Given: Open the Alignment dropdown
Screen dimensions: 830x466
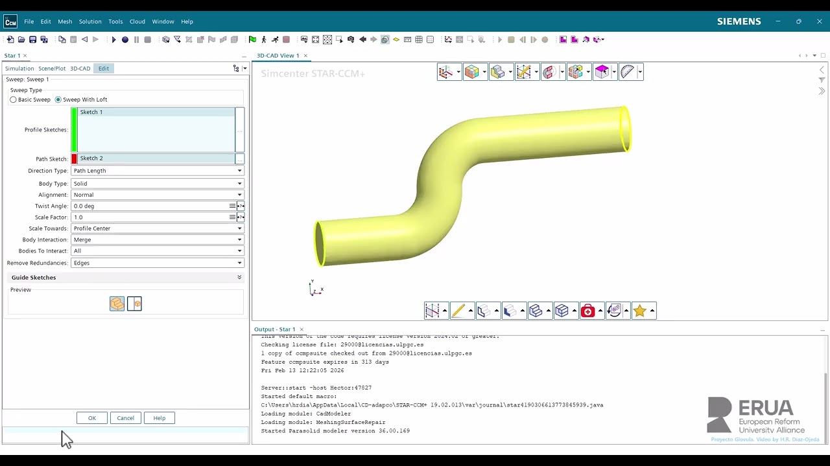Looking at the screenshot, I should [x=158, y=195].
